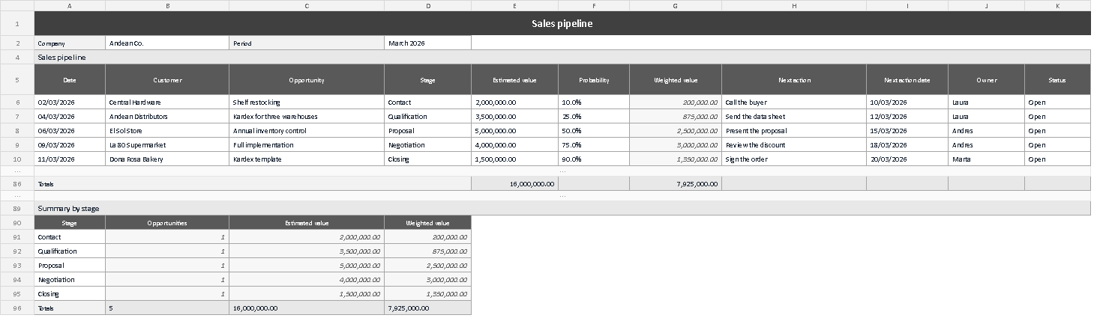Select customer 'El Sol Store'
The width and height of the screenshot is (1100, 324).
pyautogui.click(x=167, y=131)
